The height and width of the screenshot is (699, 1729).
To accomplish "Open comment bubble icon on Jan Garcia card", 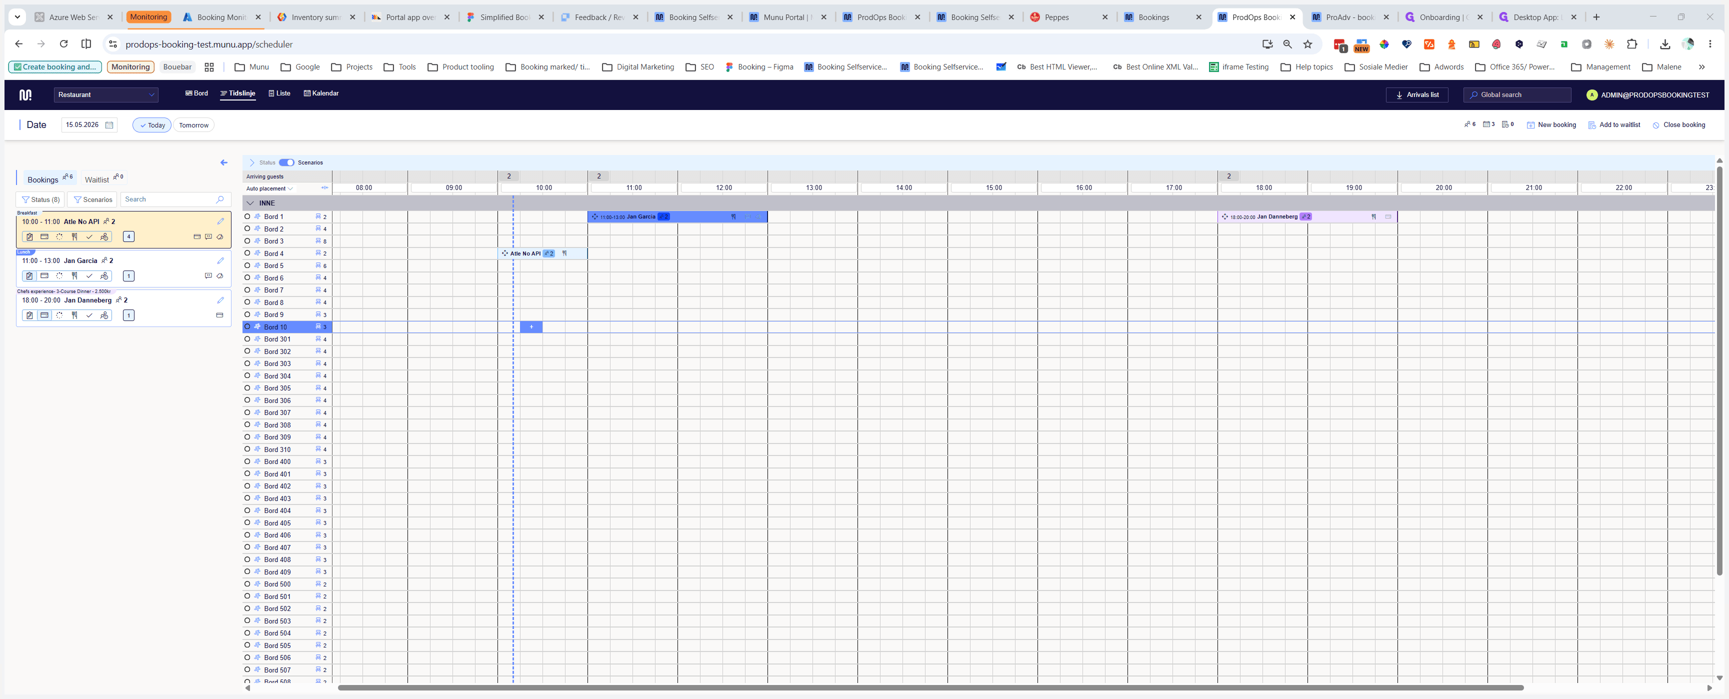I will (x=208, y=275).
